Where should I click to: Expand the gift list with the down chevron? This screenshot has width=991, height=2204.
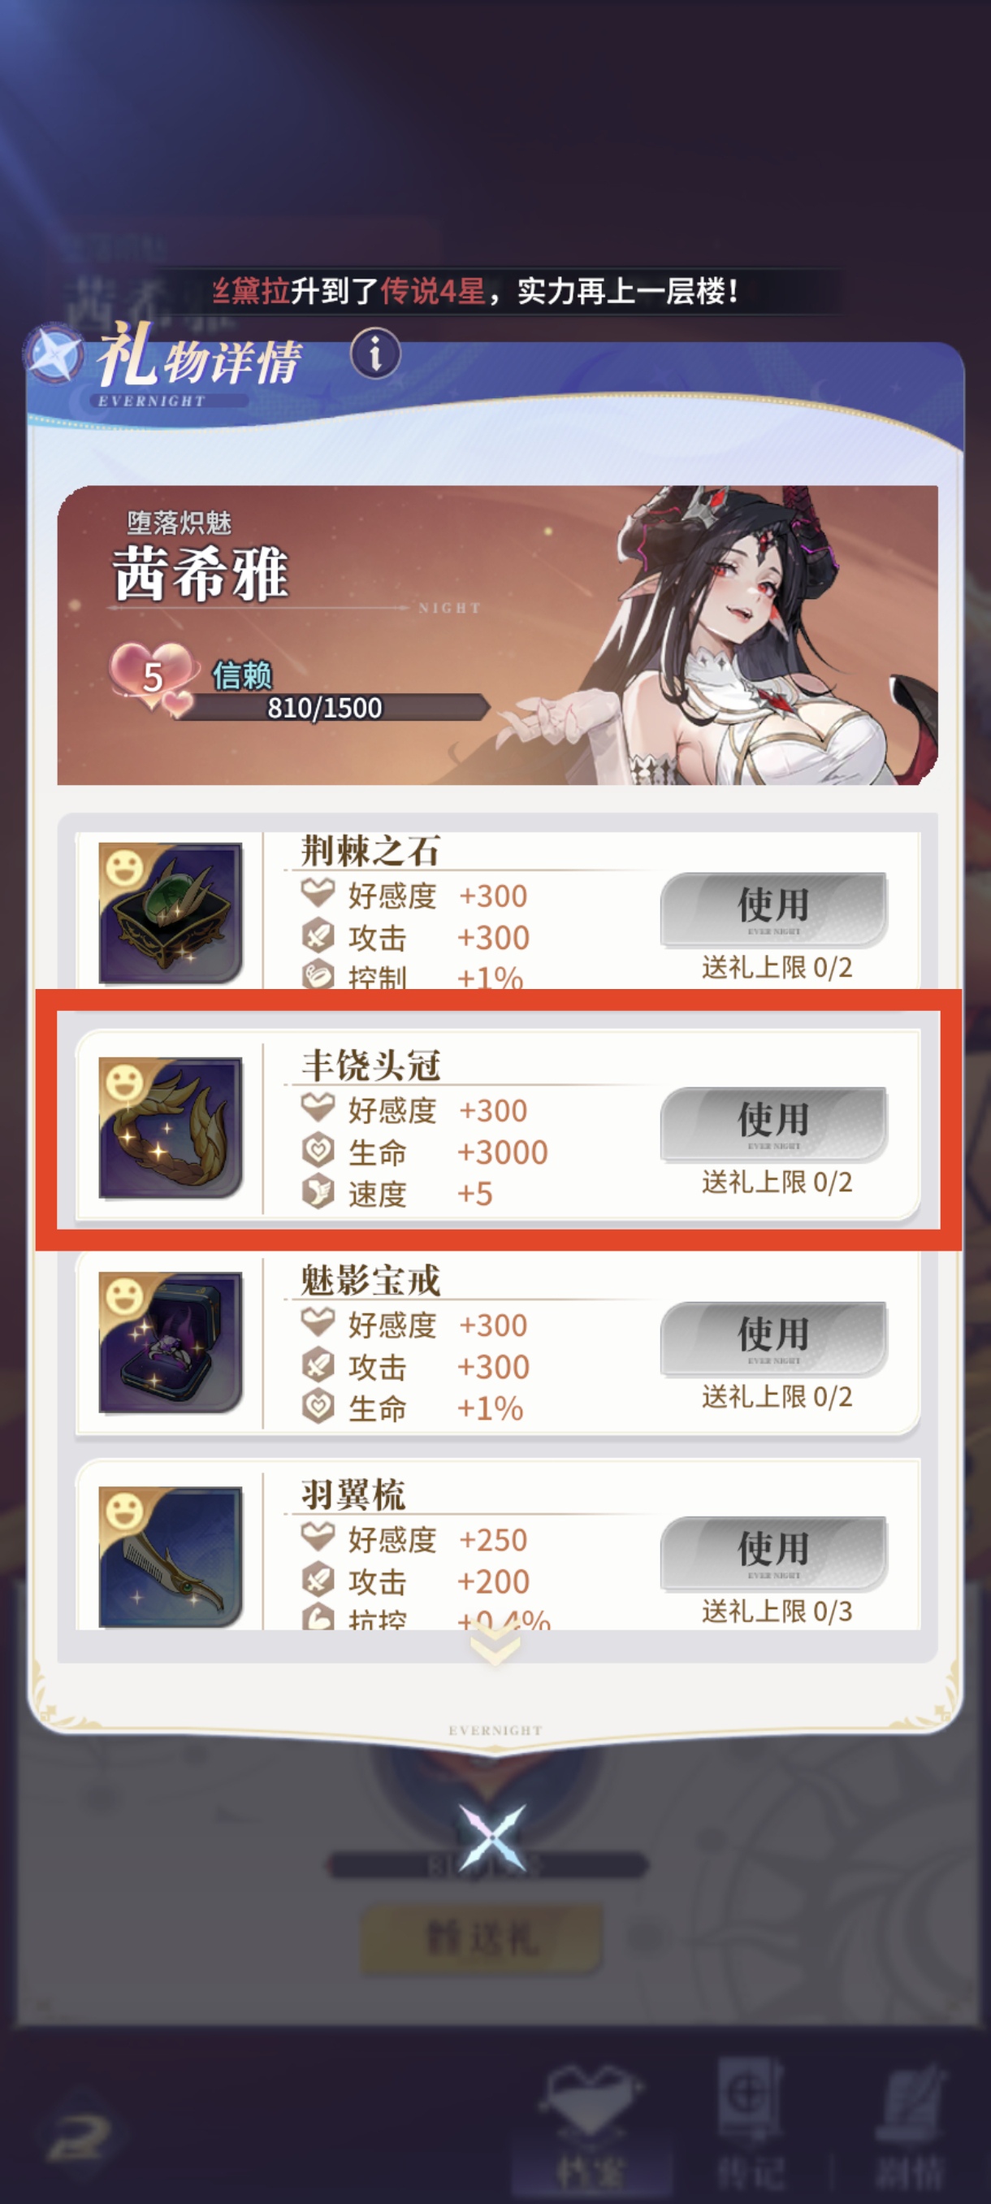tap(496, 1643)
